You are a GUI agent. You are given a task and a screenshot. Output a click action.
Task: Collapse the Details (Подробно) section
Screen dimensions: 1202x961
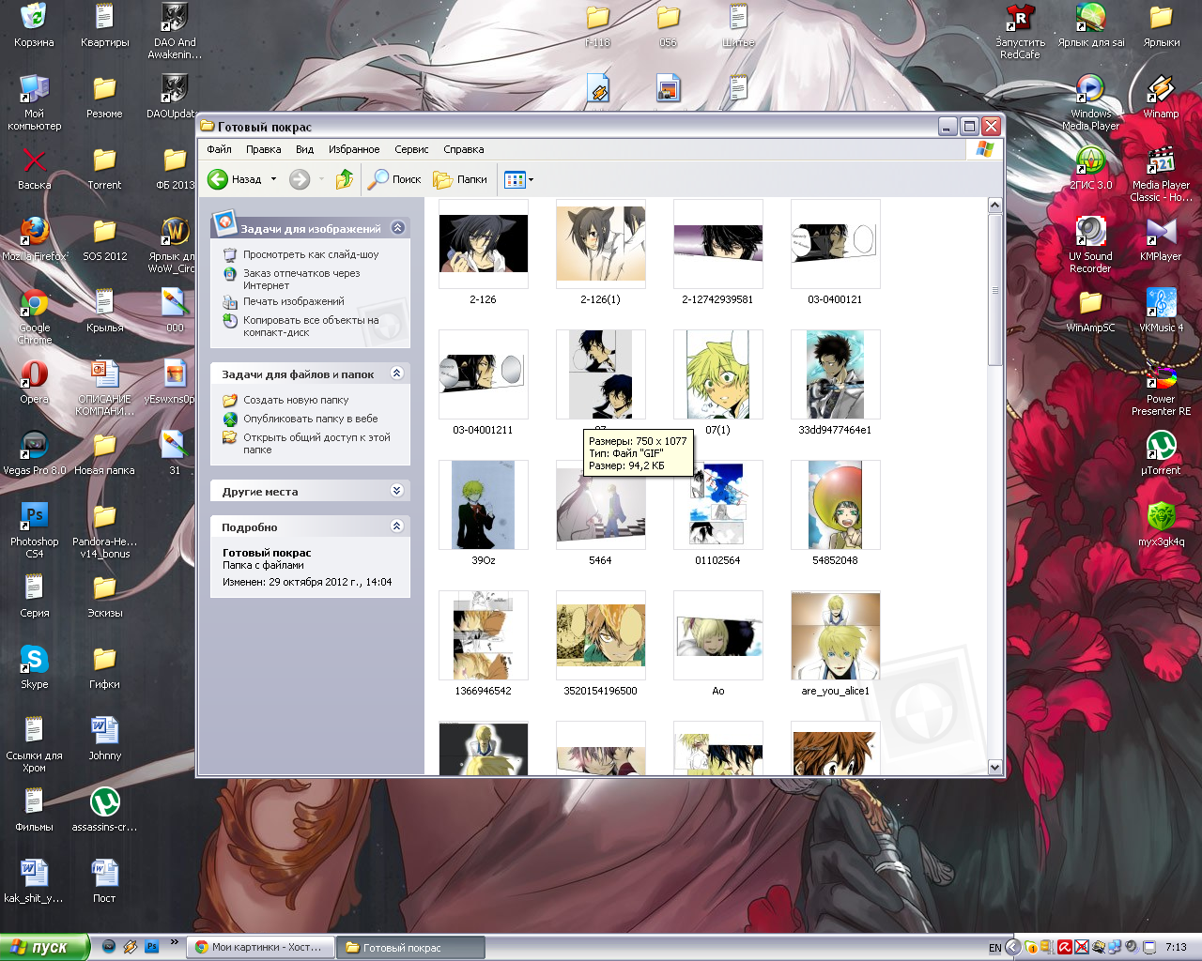(396, 526)
